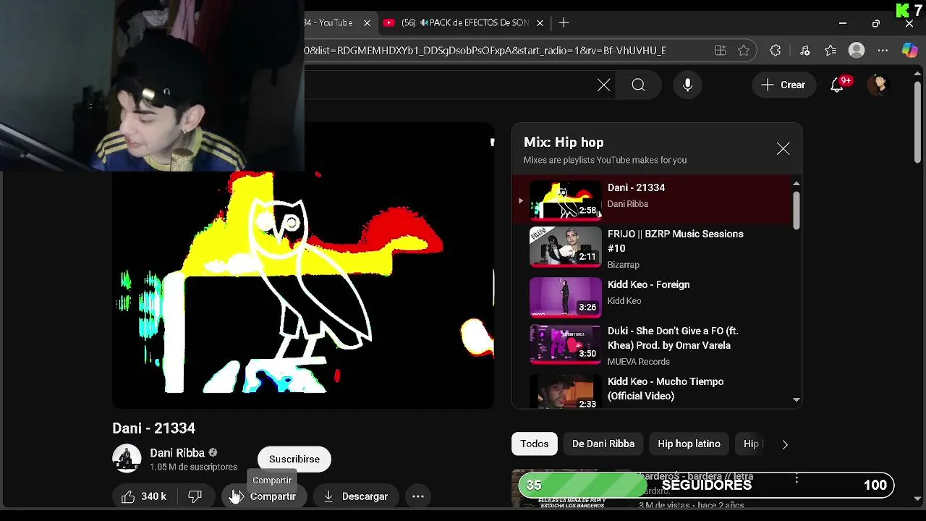Open options for the recommended bardero$ video
Image resolution: width=926 pixels, height=521 pixels.
click(x=797, y=478)
